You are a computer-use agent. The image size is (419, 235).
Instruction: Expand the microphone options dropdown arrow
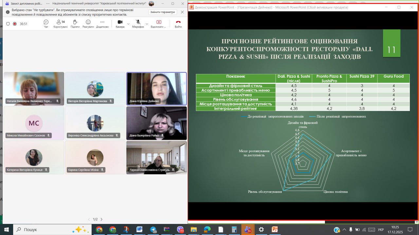pos(147,24)
